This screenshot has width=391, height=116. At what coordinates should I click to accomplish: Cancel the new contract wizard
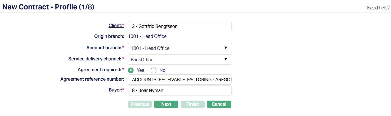(219, 104)
